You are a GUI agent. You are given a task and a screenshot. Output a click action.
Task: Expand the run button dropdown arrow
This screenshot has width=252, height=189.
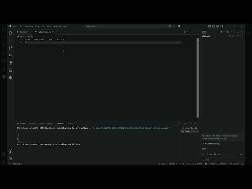pyautogui.click(x=187, y=32)
